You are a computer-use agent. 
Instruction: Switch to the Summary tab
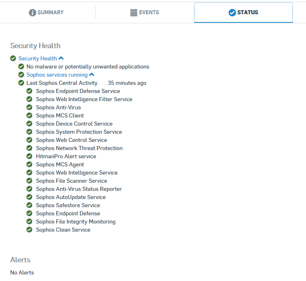pos(46,13)
